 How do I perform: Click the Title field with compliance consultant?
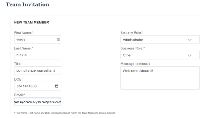(x=38, y=70)
